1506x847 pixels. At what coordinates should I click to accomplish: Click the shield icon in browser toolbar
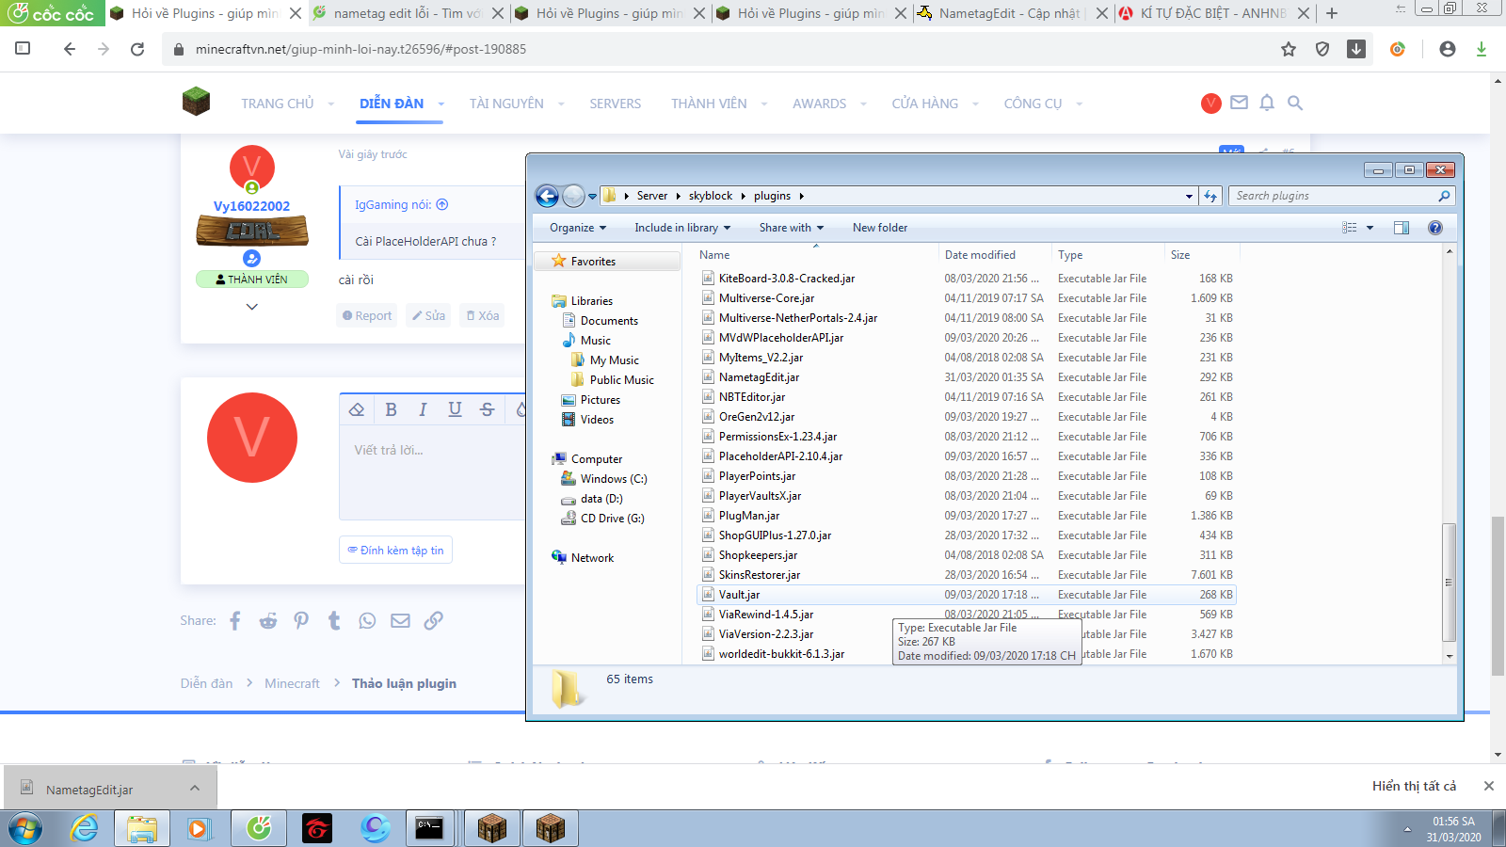[x=1322, y=49]
